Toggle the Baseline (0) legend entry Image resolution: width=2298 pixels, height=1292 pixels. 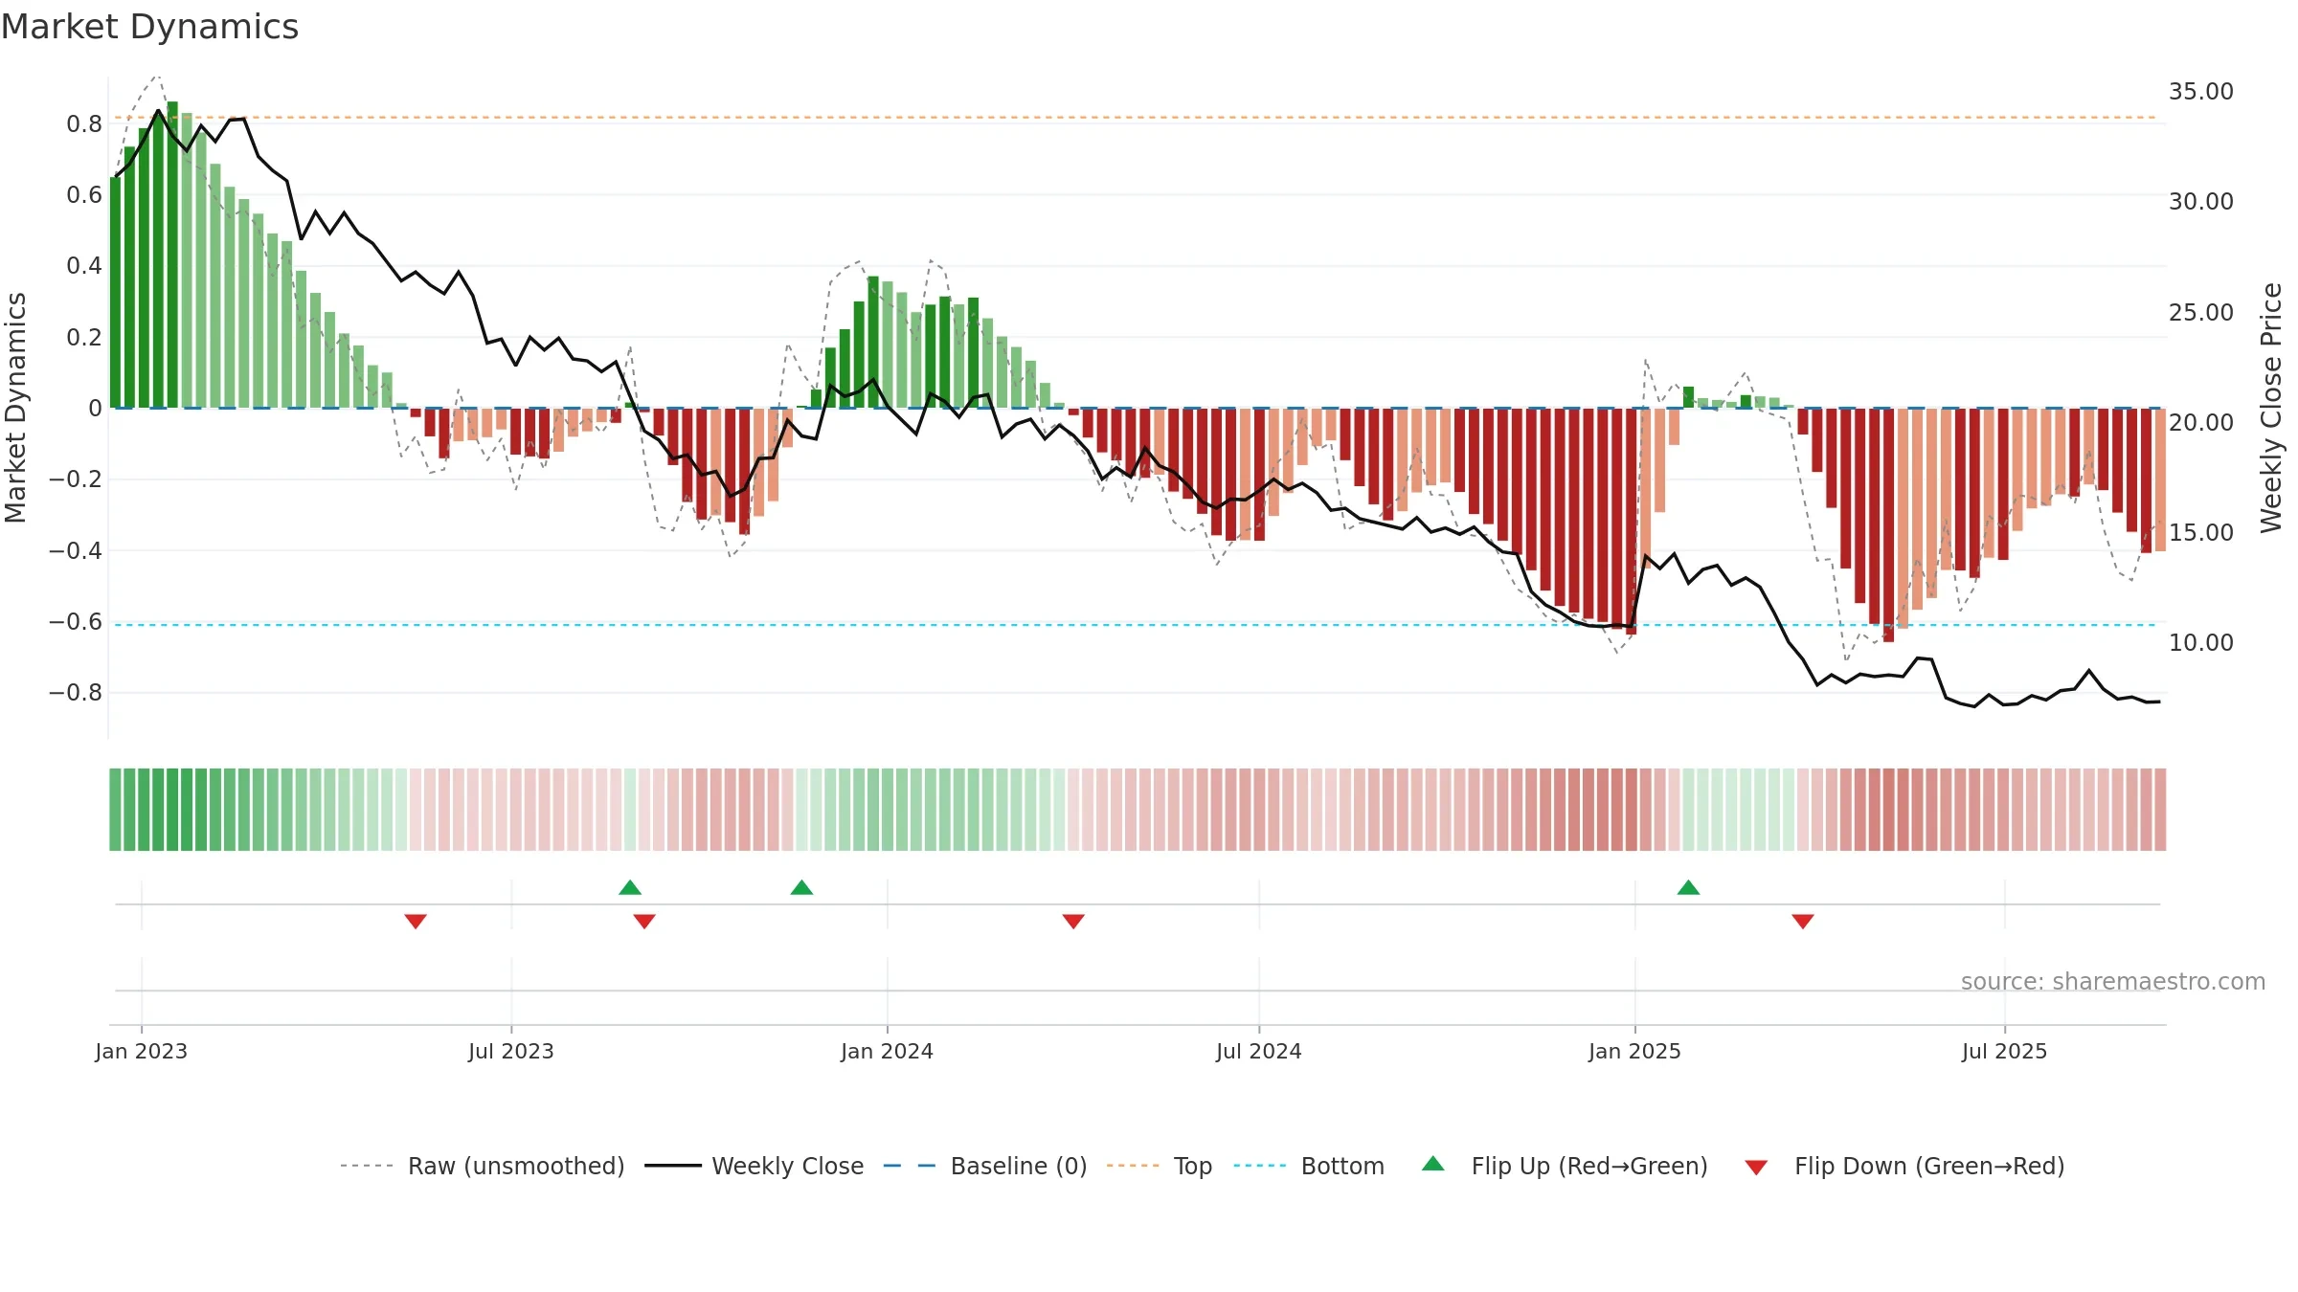point(985,1166)
